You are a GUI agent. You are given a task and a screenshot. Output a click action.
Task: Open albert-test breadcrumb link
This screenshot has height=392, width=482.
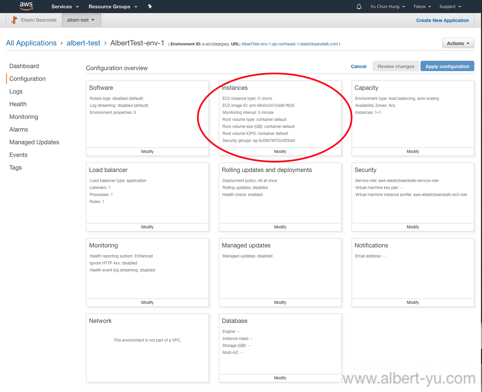[x=84, y=43]
